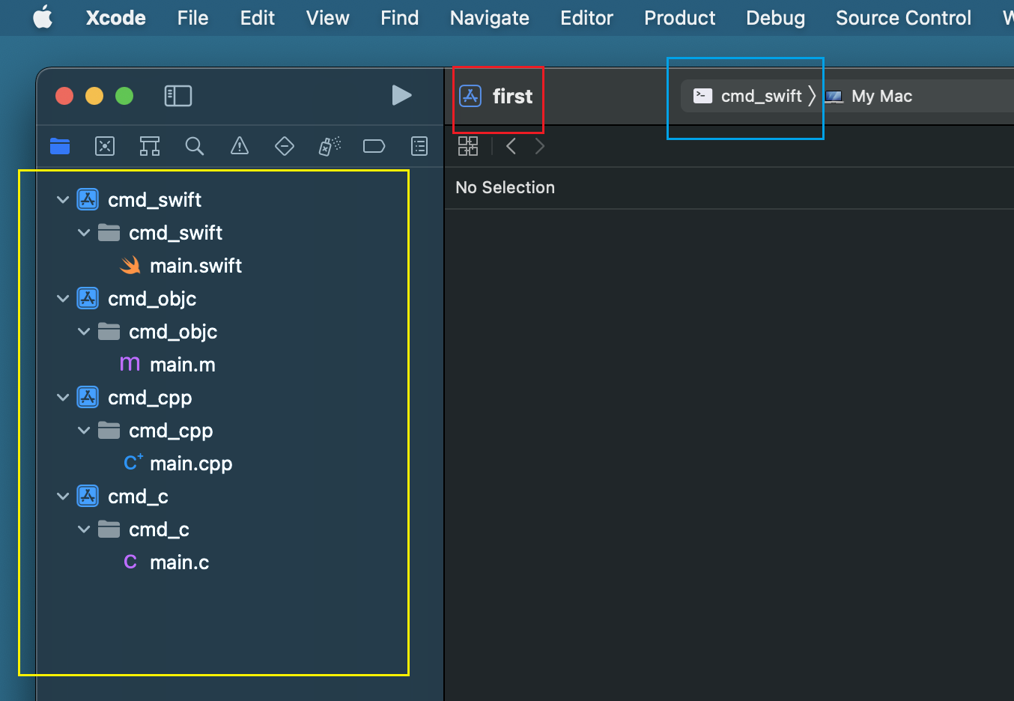Run the project with the play button
Image resolution: width=1014 pixels, height=701 pixels.
coord(402,95)
